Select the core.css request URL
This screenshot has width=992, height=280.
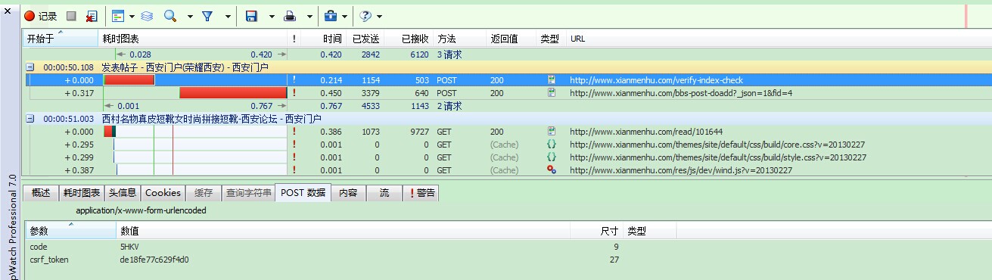click(717, 145)
